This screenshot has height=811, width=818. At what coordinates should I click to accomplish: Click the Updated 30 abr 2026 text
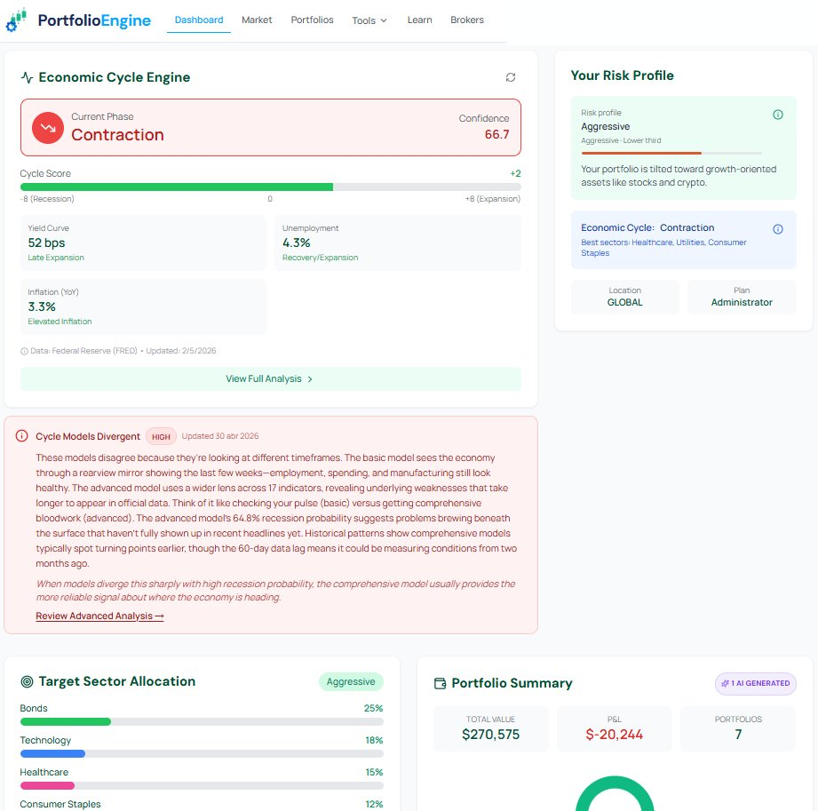coord(220,436)
